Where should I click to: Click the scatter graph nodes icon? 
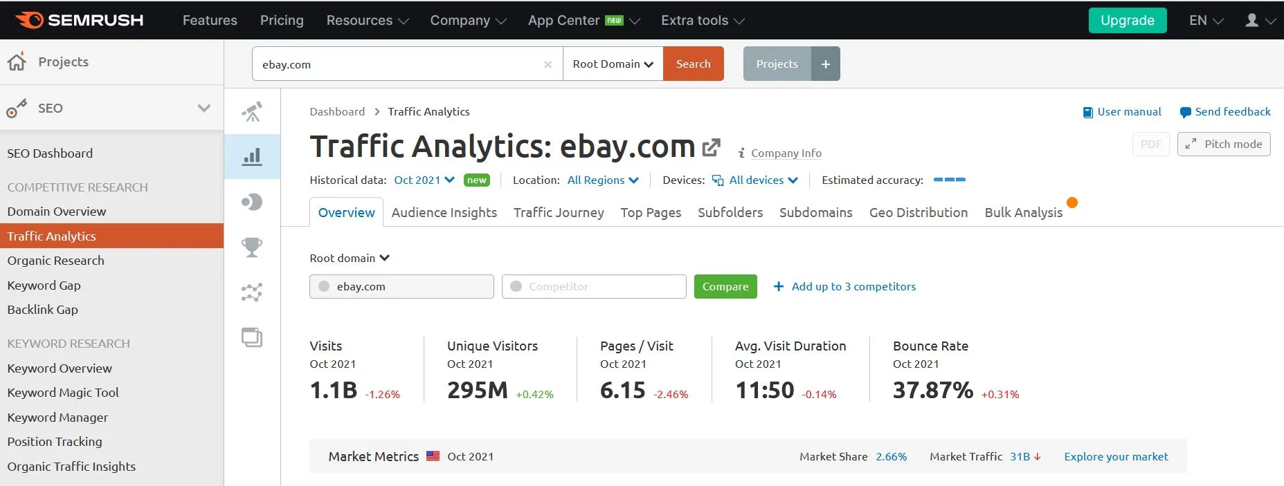tap(252, 292)
